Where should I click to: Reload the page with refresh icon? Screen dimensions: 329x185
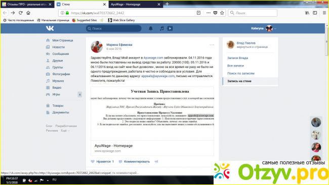click(21, 13)
